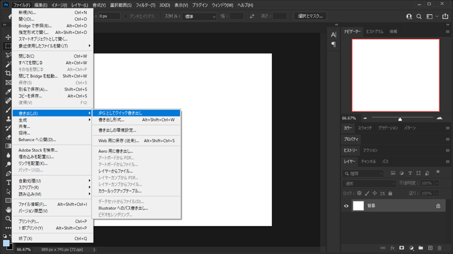The height and width of the screenshot is (254, 453).
Task: Toggle the アンチエイリアス checkbox
Action: point(126,17)
